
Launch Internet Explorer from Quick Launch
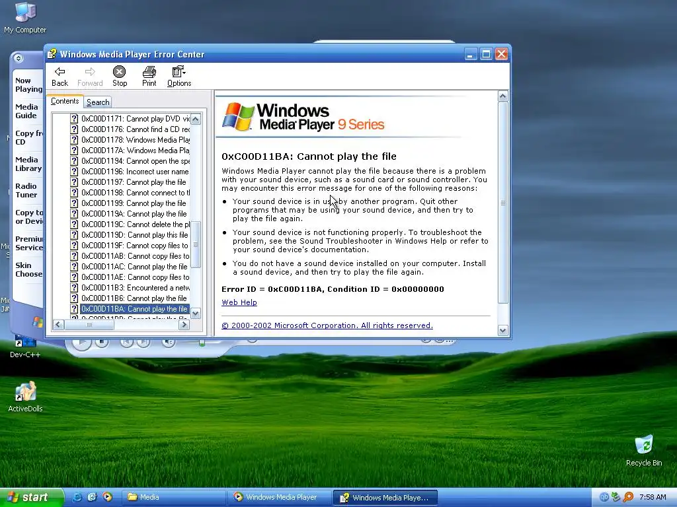pyautogui.click(x=77, y=498)
